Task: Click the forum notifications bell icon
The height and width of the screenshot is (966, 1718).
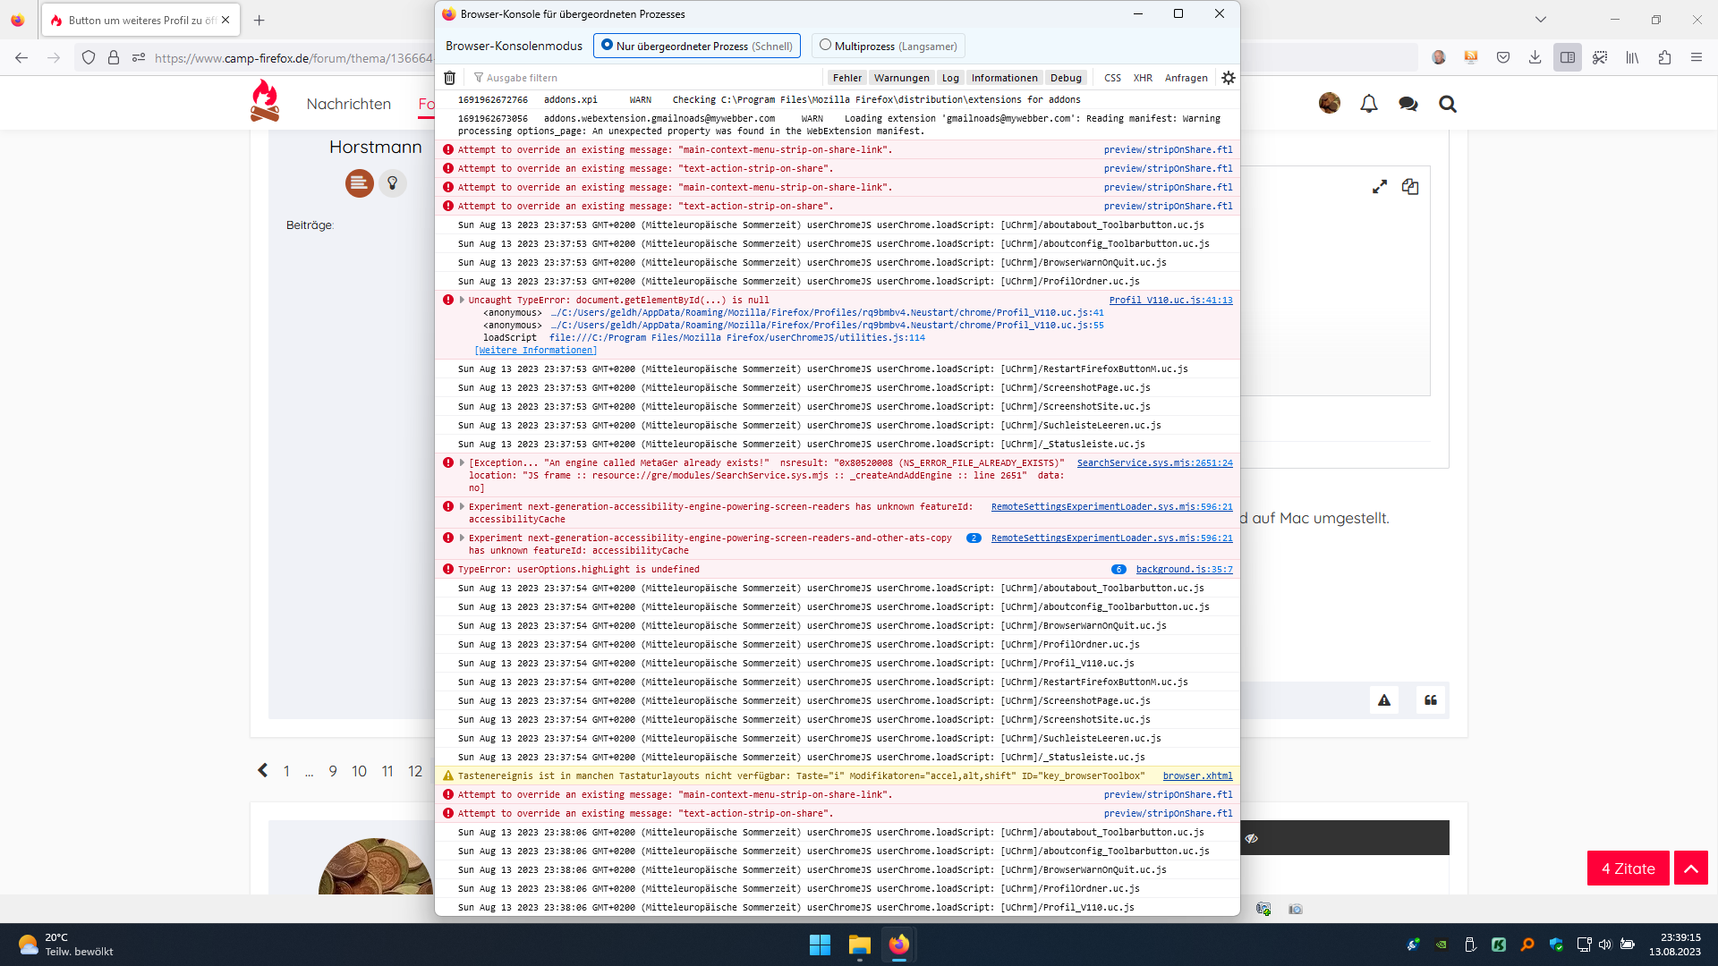Action: click(x=1368, y=104)
